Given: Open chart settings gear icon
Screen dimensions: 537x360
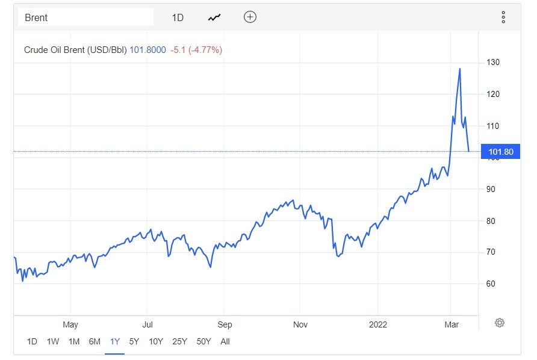Looking at the screenshot, I should [499, 323].
